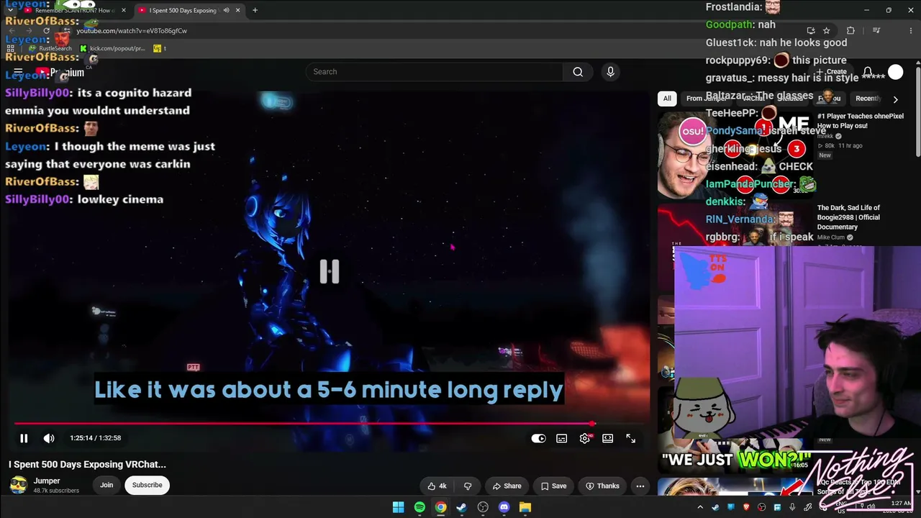Open Steam from the taskbar
The height and width of the screenshot is (518, 921).
click(462, 507)
